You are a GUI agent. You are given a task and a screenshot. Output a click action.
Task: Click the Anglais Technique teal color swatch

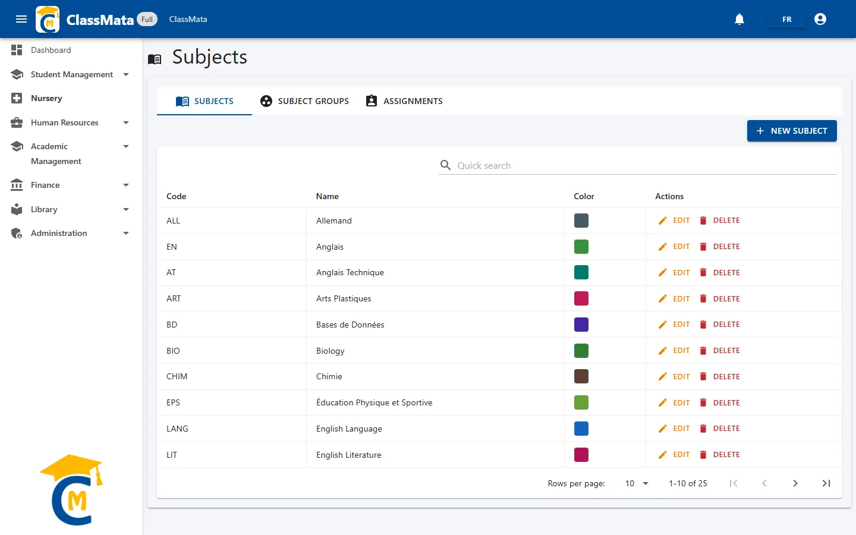pyautogui.click(x=581, y=272)
